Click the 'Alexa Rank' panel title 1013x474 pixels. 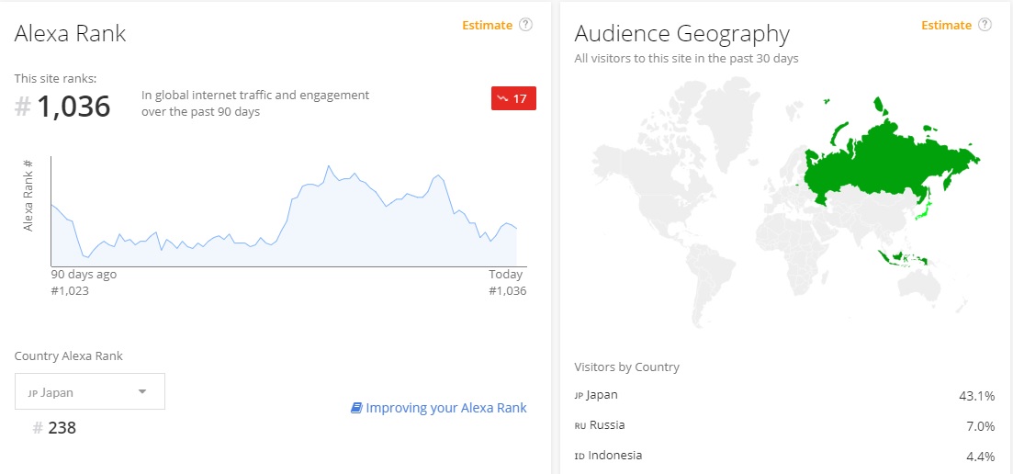pos(71,34)
